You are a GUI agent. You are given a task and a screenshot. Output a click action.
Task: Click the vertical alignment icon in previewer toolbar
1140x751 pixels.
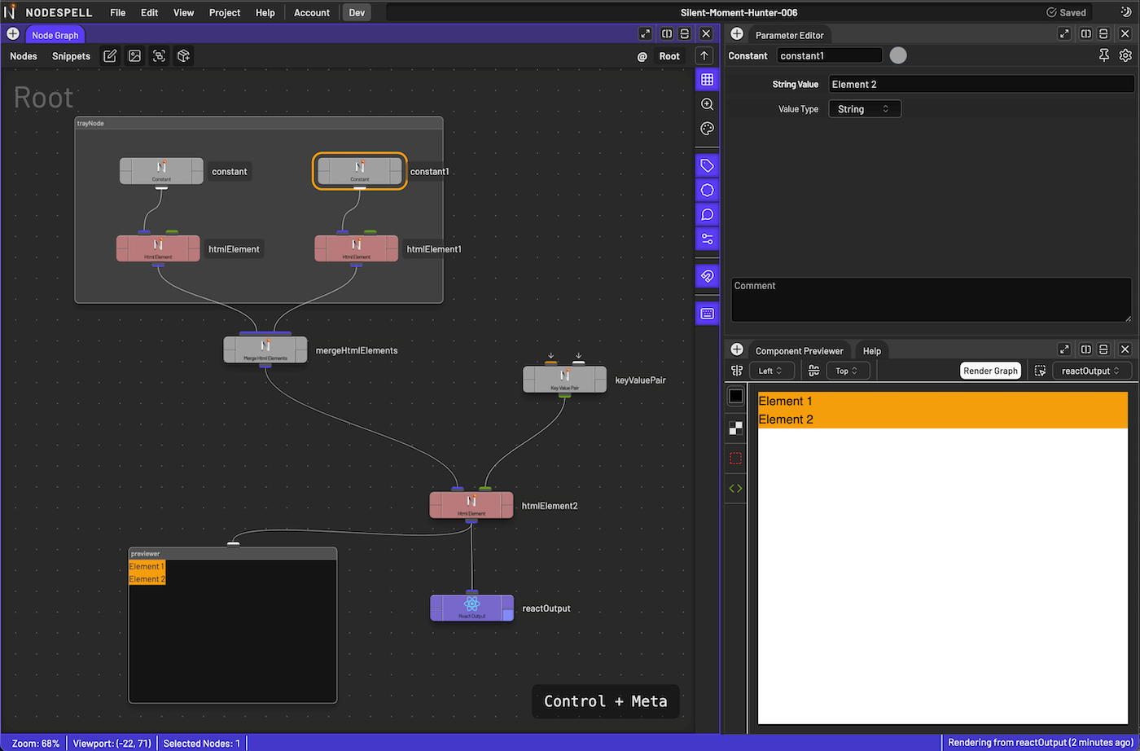click(813, 371)
